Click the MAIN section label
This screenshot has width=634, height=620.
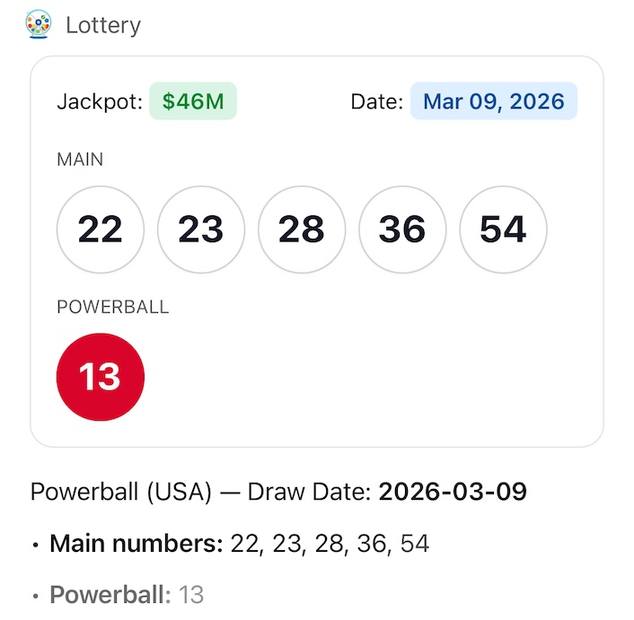pyautogui.click(x=80, y=160)
